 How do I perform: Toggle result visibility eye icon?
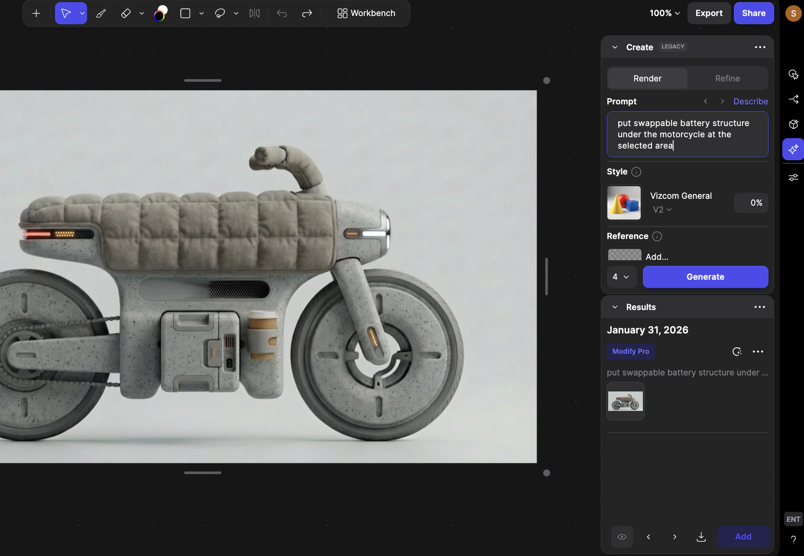pos(622,537)
